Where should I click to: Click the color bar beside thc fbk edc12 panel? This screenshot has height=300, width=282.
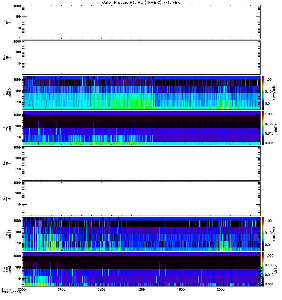pyautogui.click(x=263, y=234)
